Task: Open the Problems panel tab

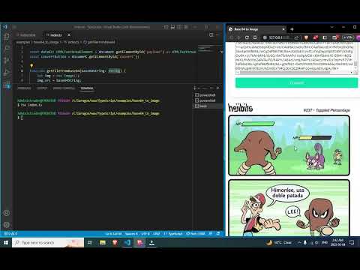Action: (24, 88)
